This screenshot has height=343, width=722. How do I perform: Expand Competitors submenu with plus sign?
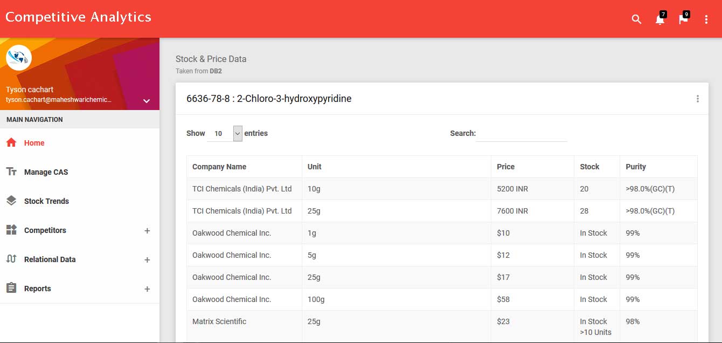pyautogui.click(x=147, y=231)
